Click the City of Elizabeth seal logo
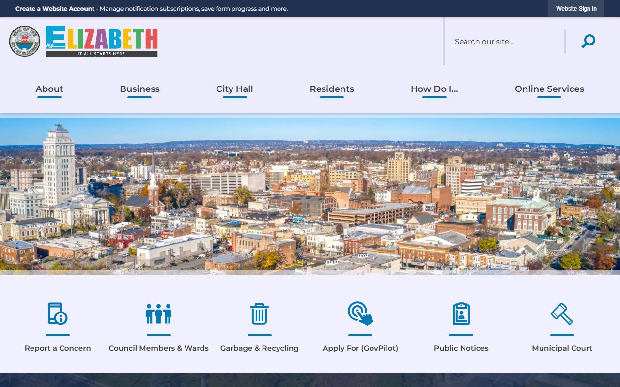 (25, 41)
